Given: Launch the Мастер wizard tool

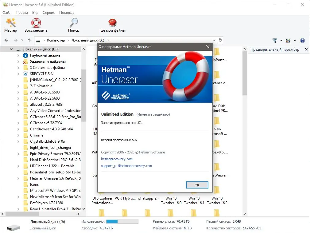Looking at the screenshot, I should point(10,25).
